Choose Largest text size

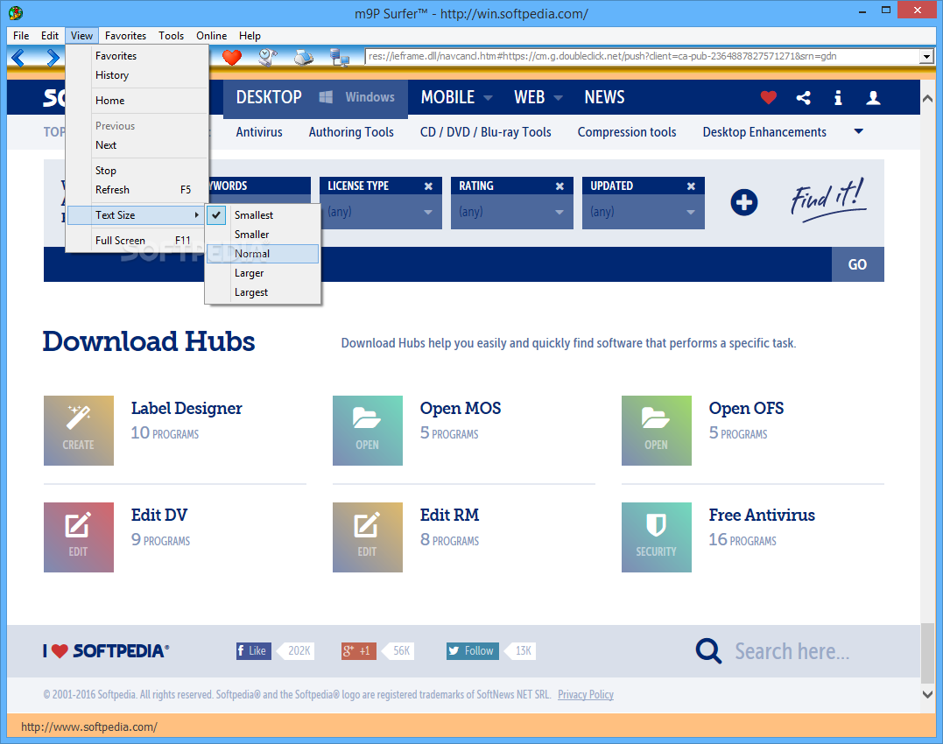(263, 292)
